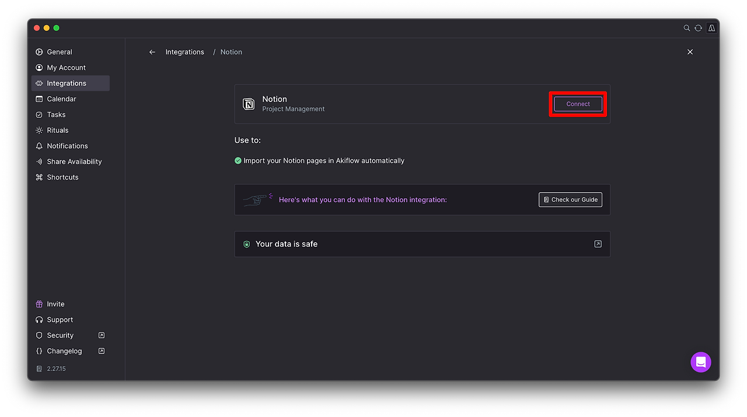Open Support from the sidebar
The image size is (747, 417).
[71, 320]
